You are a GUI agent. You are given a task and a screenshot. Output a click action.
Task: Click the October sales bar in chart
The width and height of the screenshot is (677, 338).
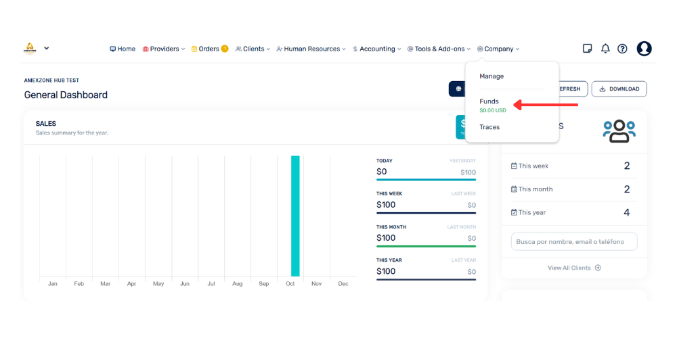click(x=295, y=216)
